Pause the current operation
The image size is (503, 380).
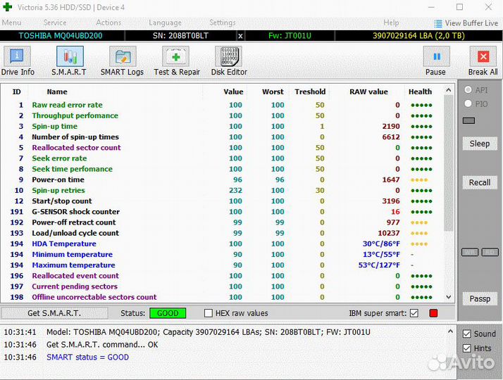point(435,61)
